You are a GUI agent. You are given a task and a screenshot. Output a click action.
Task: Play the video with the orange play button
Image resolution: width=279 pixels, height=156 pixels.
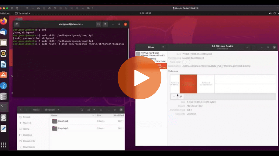coord(139,78)
